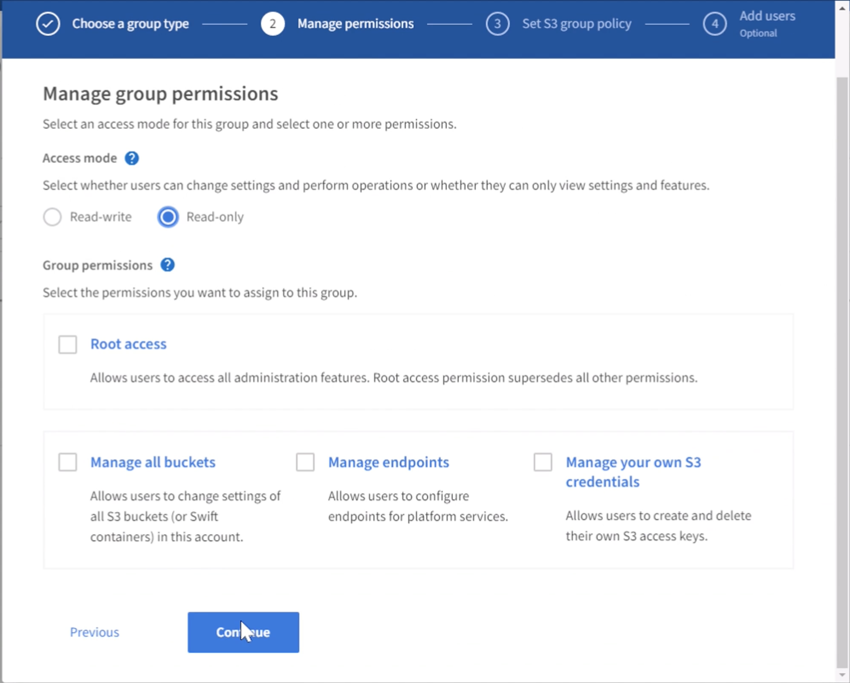850x683 pixels.
Task: Click the Group permissions help question mark icon
Action: coord(170,265)
